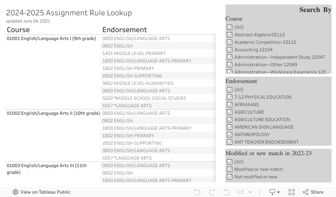Image resolution: width=336 pixels, height=197 pixels.
Task: Click the Tableau logo icon
Action: 15,192
